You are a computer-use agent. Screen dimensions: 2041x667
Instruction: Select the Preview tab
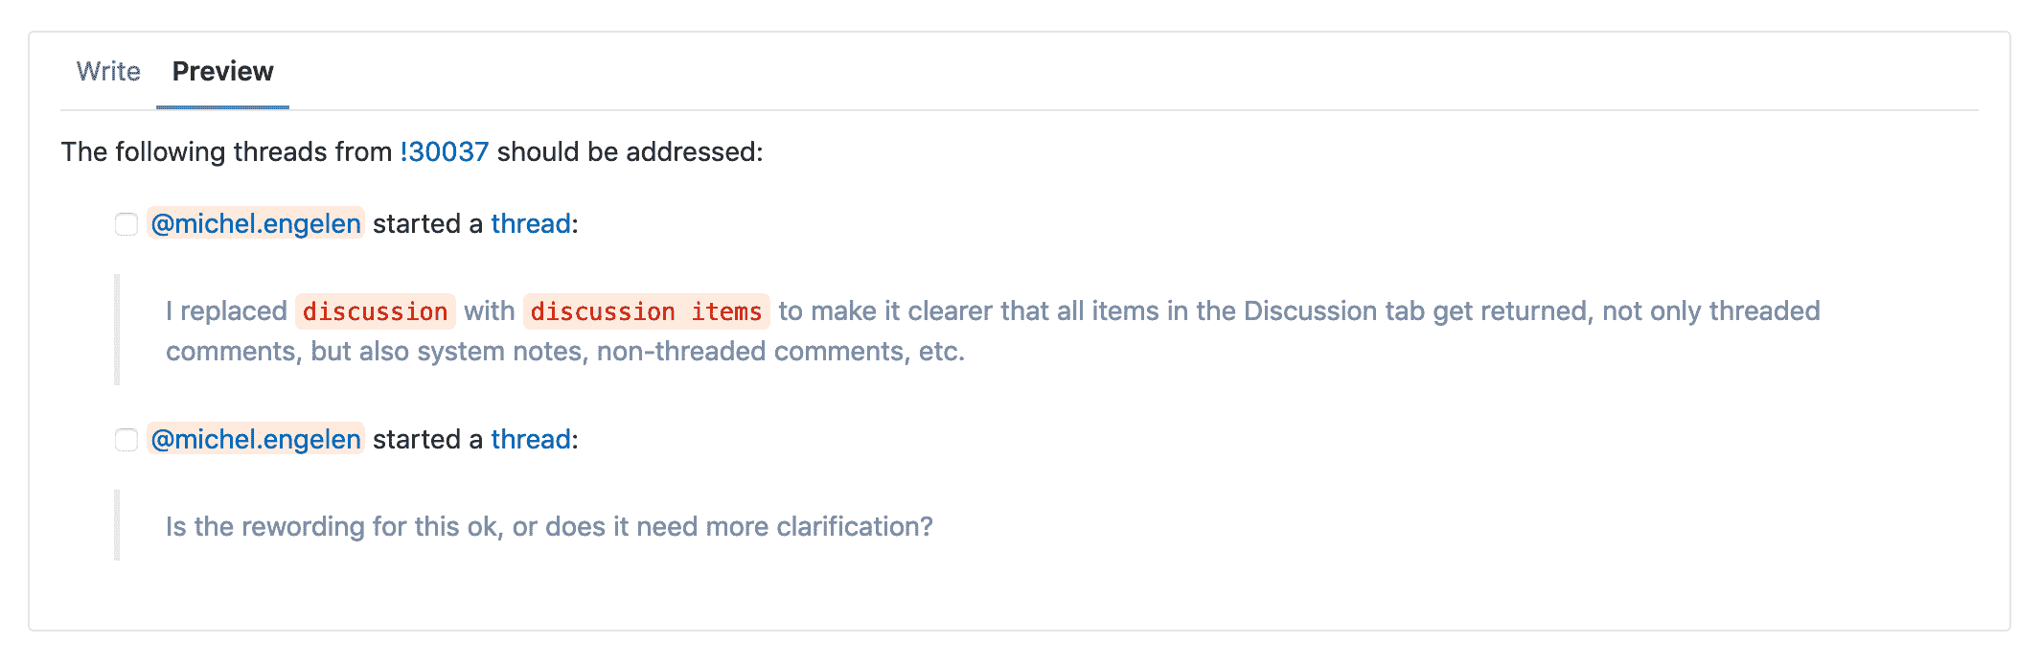pos(221,71)
